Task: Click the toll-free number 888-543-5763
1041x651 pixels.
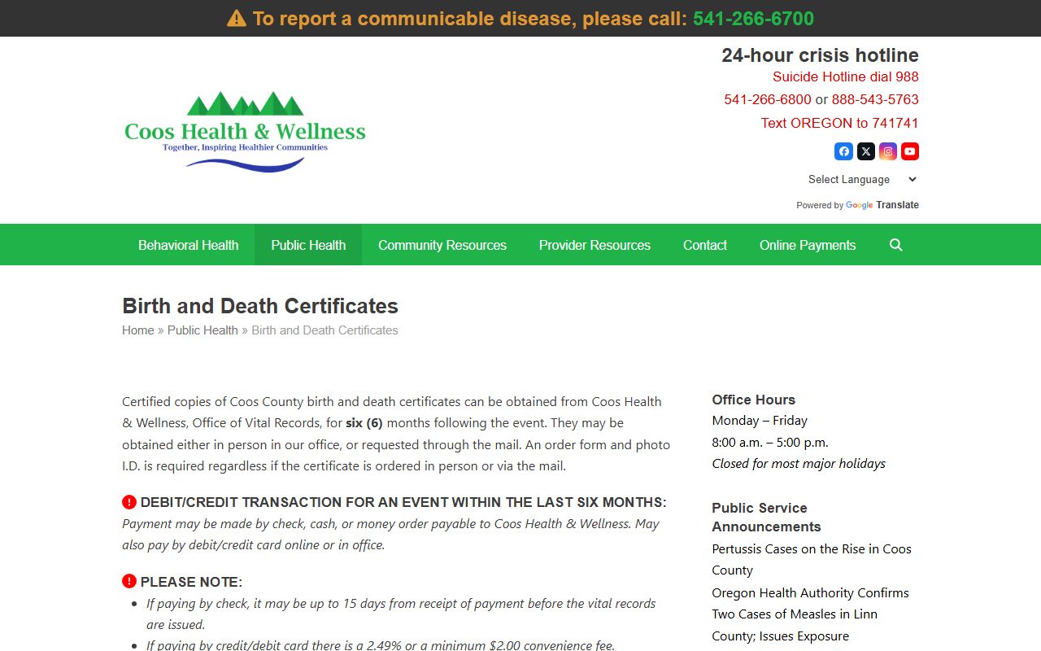Action: coord(875,99)
